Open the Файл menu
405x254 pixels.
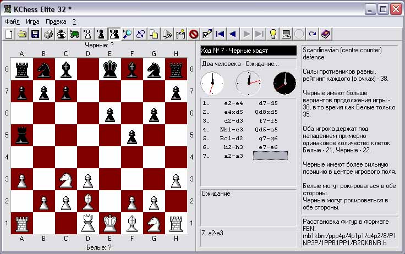(x=12, y=21)
